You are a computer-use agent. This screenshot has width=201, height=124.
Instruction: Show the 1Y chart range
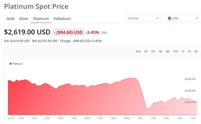[x=183, y=51]
